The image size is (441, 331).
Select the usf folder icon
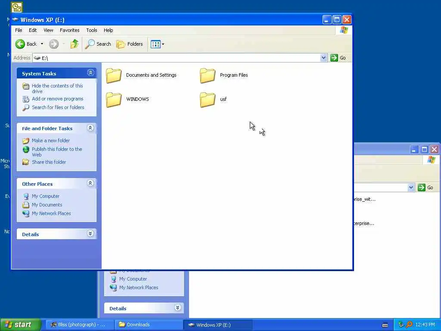pos(208,100)
